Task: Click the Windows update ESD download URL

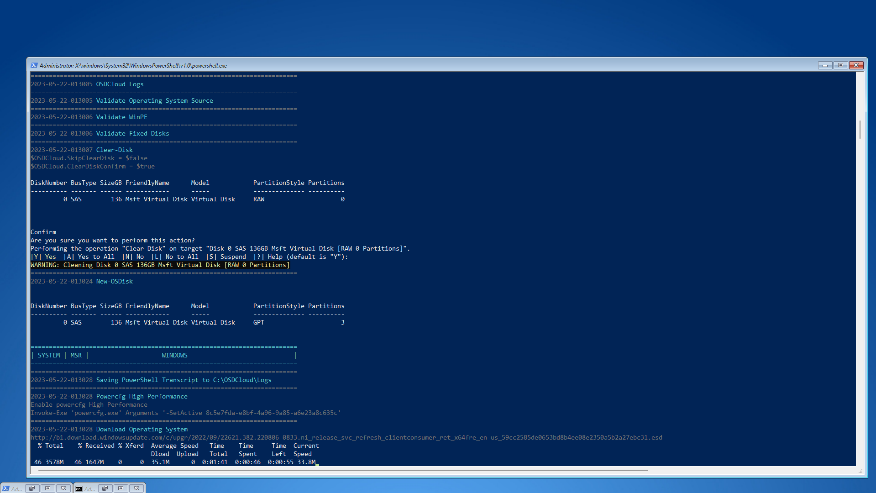Action: click(346, 437)
